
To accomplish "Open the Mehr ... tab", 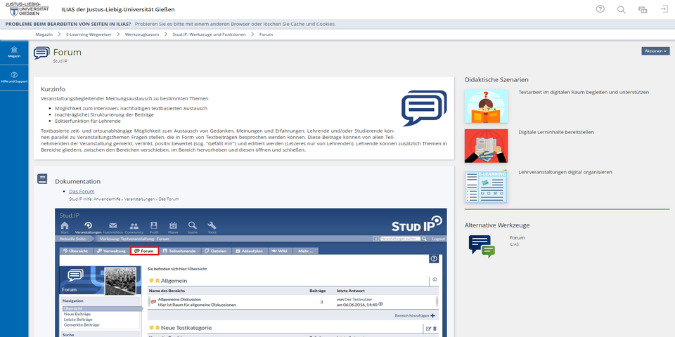I will point(306,251).
